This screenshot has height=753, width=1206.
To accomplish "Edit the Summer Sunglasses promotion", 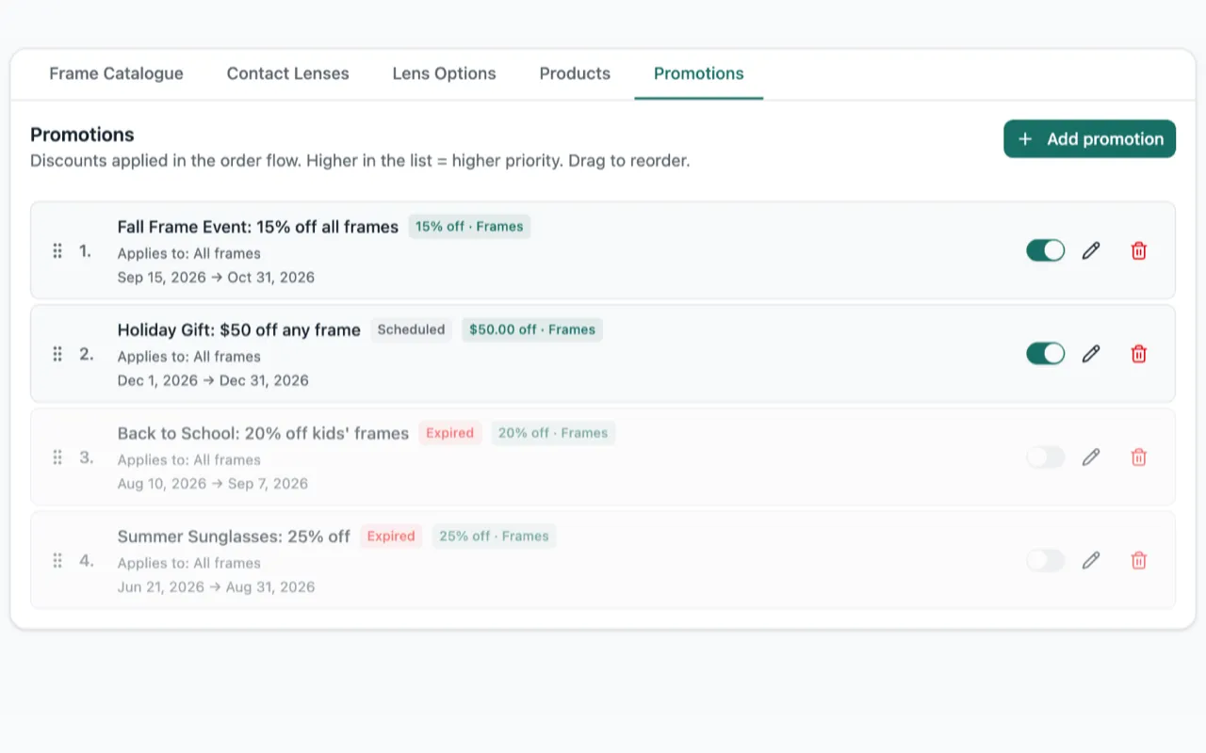I will click(x=1091, y=561).
